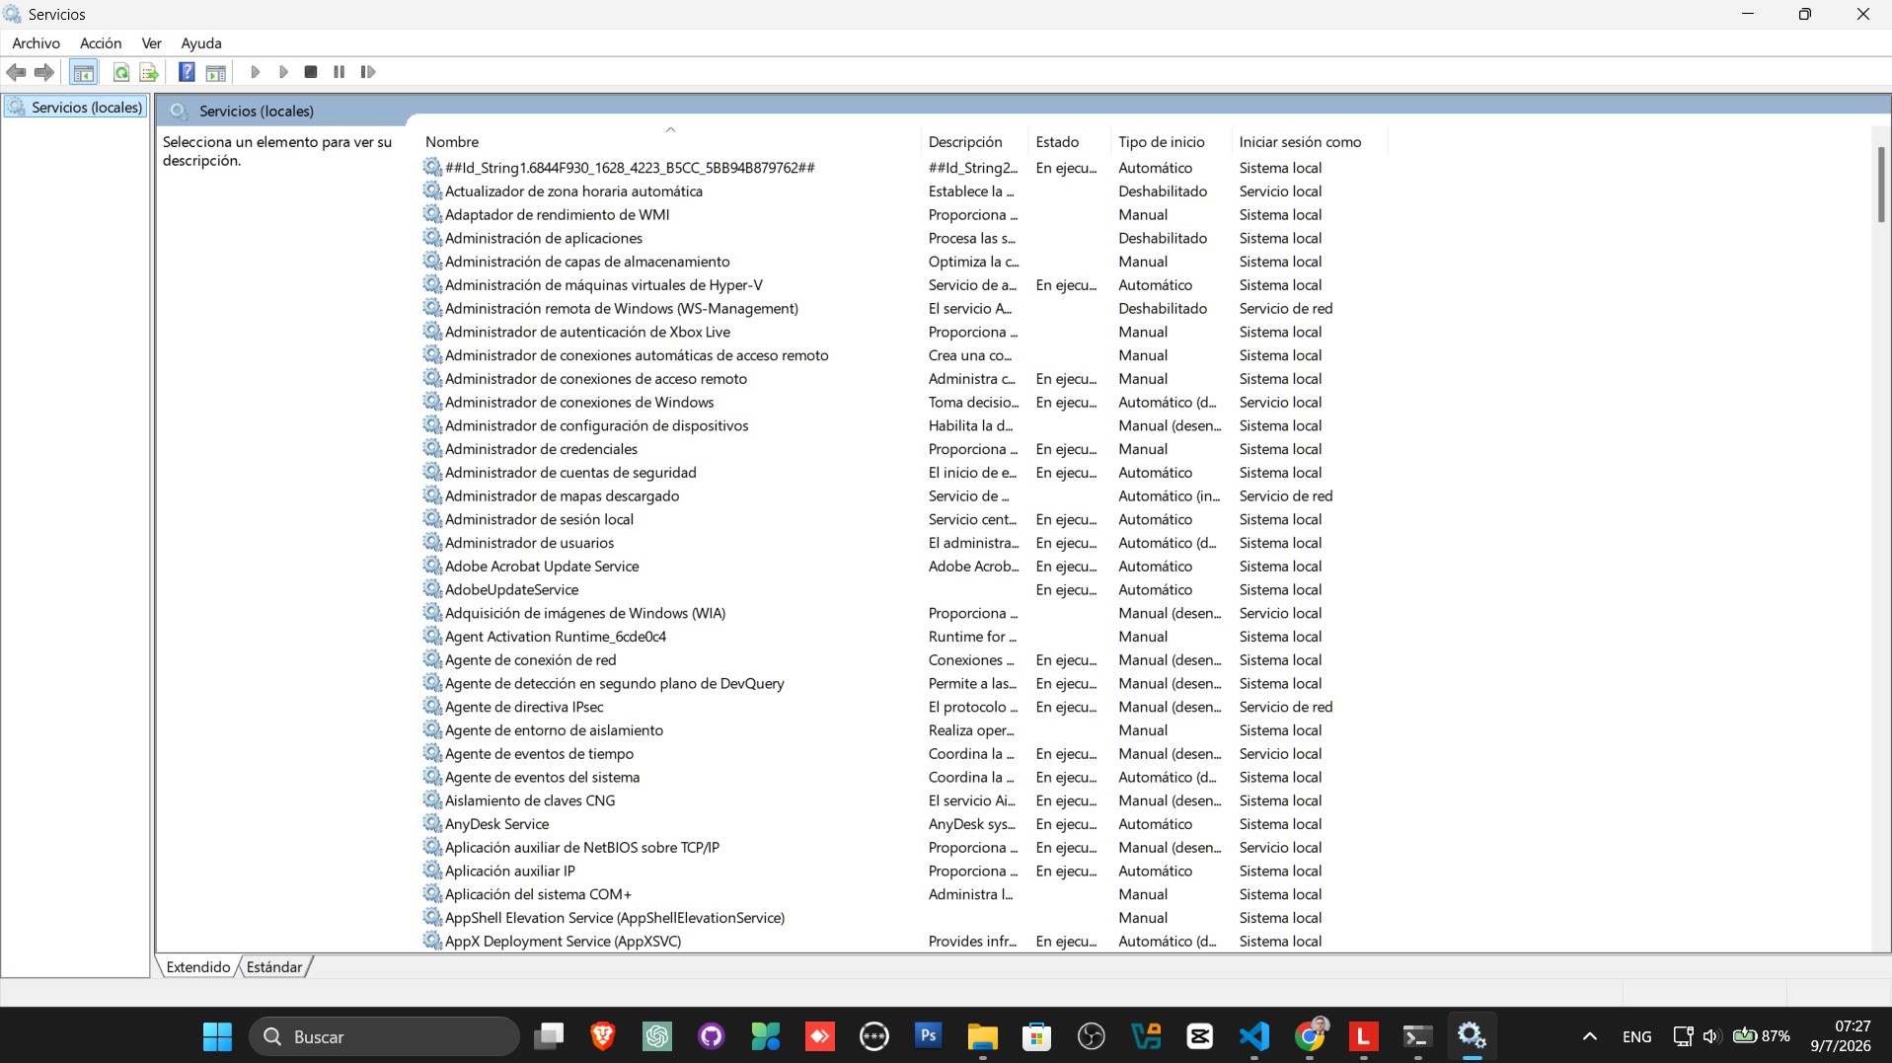1892x1063 pixels.
Task: Select Administrador de credenciales service
Action: point(541,449)
